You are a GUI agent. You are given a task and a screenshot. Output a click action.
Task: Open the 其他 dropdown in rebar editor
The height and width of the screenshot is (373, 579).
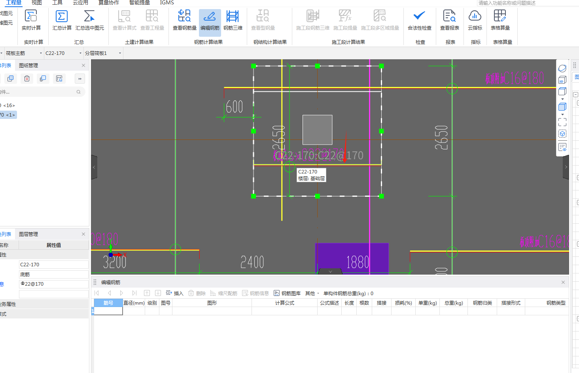pyautogui.click(x=312, y=293)
